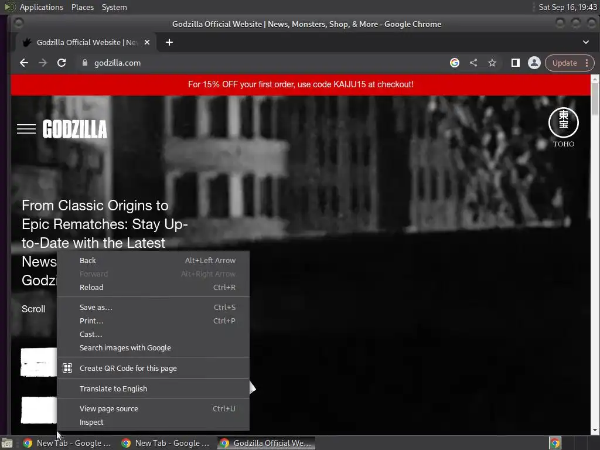This screenshot has width=600, height=450.
Task: Choose Save as… from context menu
Action: [x=153, y=307]
